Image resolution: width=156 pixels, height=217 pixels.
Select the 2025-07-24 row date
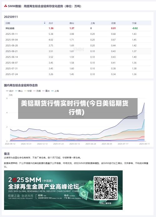click(x=12, y=74)
